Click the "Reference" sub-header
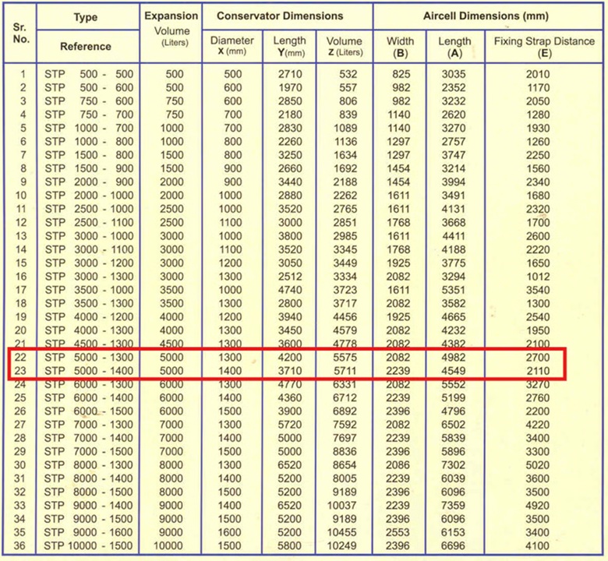Viewport: 608px width, 561px height. tap(86, 46)
